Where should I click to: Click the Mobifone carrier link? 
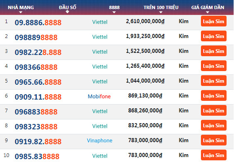tap(99, 96)
